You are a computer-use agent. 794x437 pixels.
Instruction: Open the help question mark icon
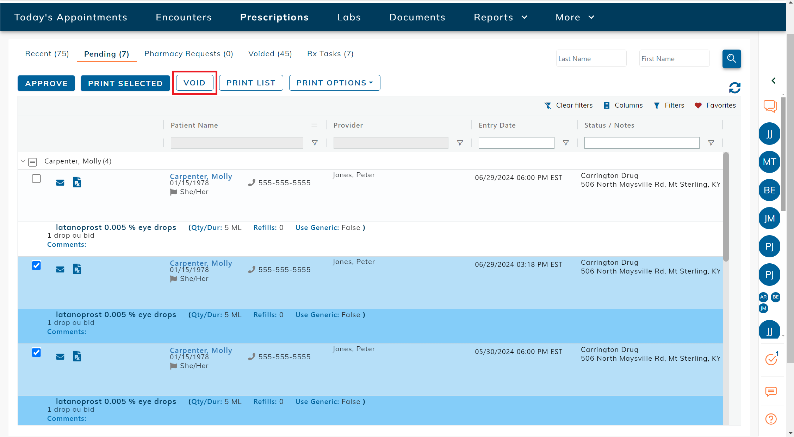771,419
